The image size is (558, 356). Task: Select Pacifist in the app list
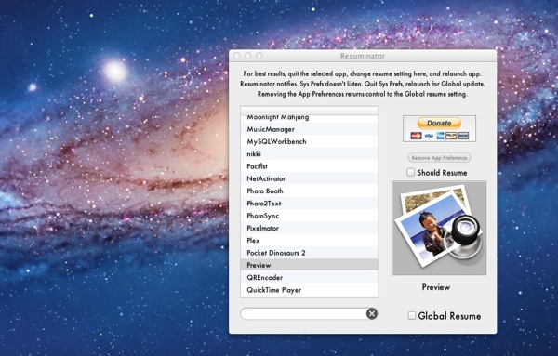[x=310, y=166]
